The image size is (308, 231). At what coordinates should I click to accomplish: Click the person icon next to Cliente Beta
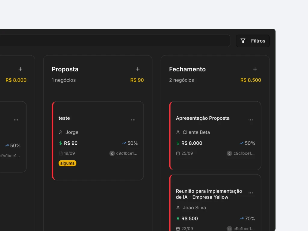(x=178, y=132)
